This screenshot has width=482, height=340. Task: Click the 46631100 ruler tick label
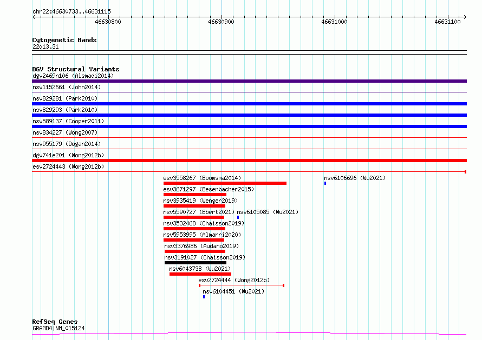tap(447, 22)
